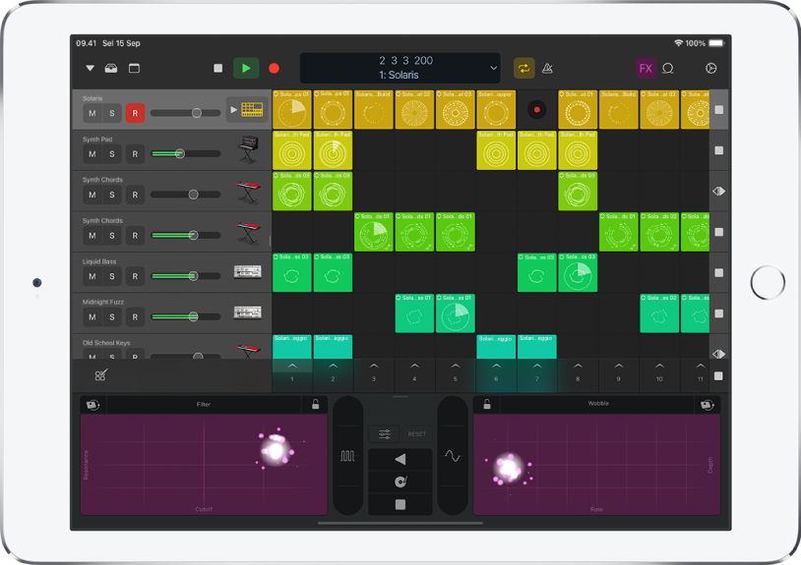
Task: Toggle the purple FX button
Action: pos(646,68)
